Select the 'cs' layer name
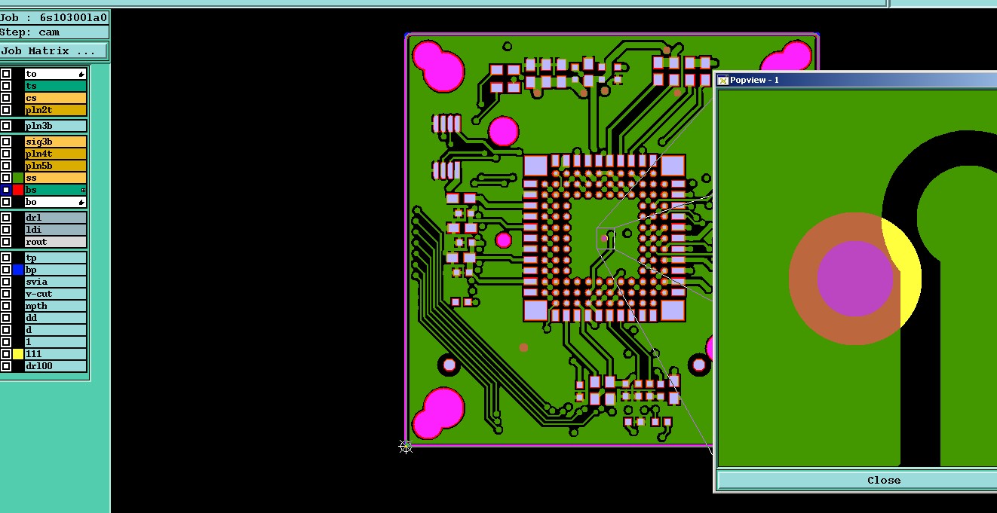The height and width of the screenshot is (513, 997). pyautogui.click(x=56, y=98)
